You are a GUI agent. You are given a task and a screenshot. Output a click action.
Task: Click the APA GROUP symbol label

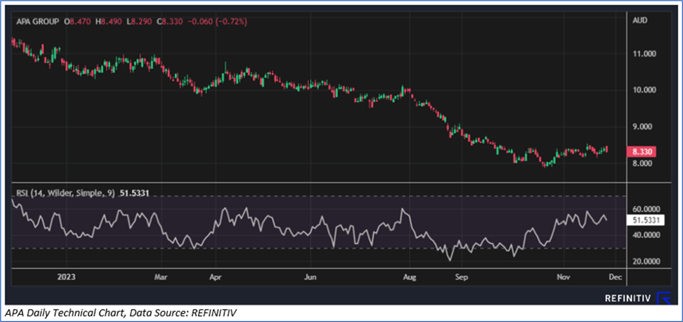pyautogui.click(x=37, y=22)
